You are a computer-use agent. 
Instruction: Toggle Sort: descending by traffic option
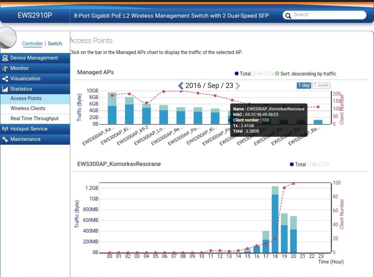(277, 73)
